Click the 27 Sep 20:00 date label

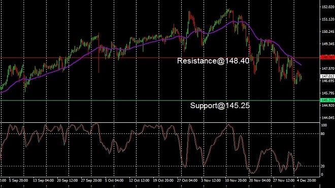(x=91, y=180)
